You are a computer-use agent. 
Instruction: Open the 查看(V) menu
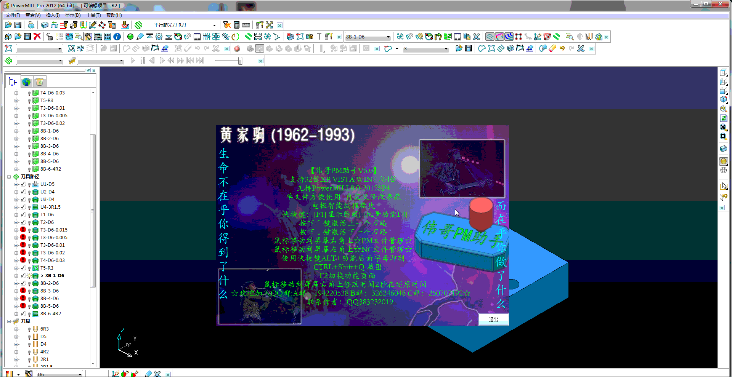coord(33,15)
